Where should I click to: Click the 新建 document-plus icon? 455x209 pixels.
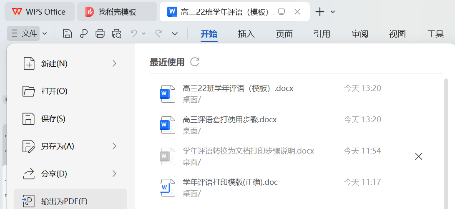pyautogui.click(x=29, y=63)
